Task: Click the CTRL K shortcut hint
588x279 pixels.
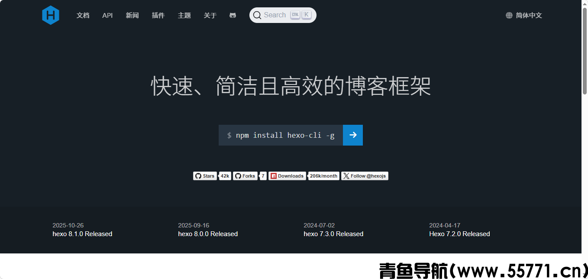Action: [301, 15]
